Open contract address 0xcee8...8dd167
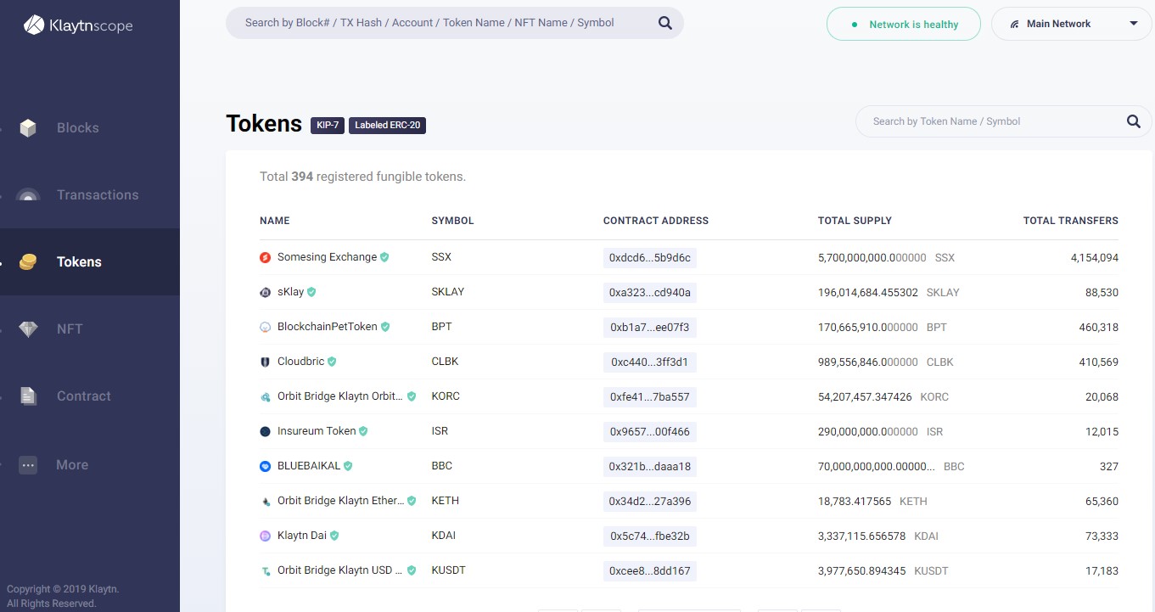The height and width of the screenshot is (612, 1155). click(x=650, y=571)
